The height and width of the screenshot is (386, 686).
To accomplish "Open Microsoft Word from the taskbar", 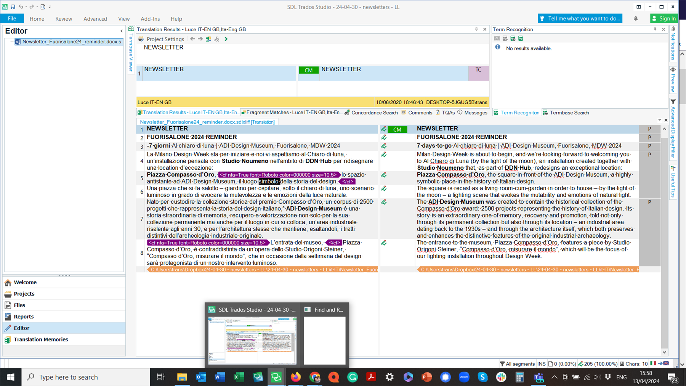I will (220, 377).
